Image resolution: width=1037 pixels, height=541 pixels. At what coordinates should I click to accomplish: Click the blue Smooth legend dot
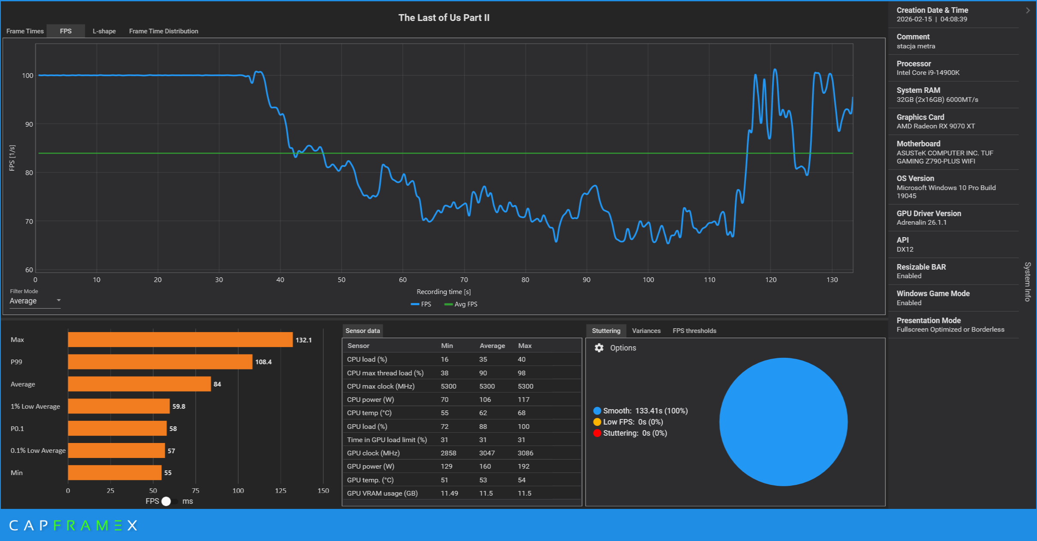tap(597, 411)
